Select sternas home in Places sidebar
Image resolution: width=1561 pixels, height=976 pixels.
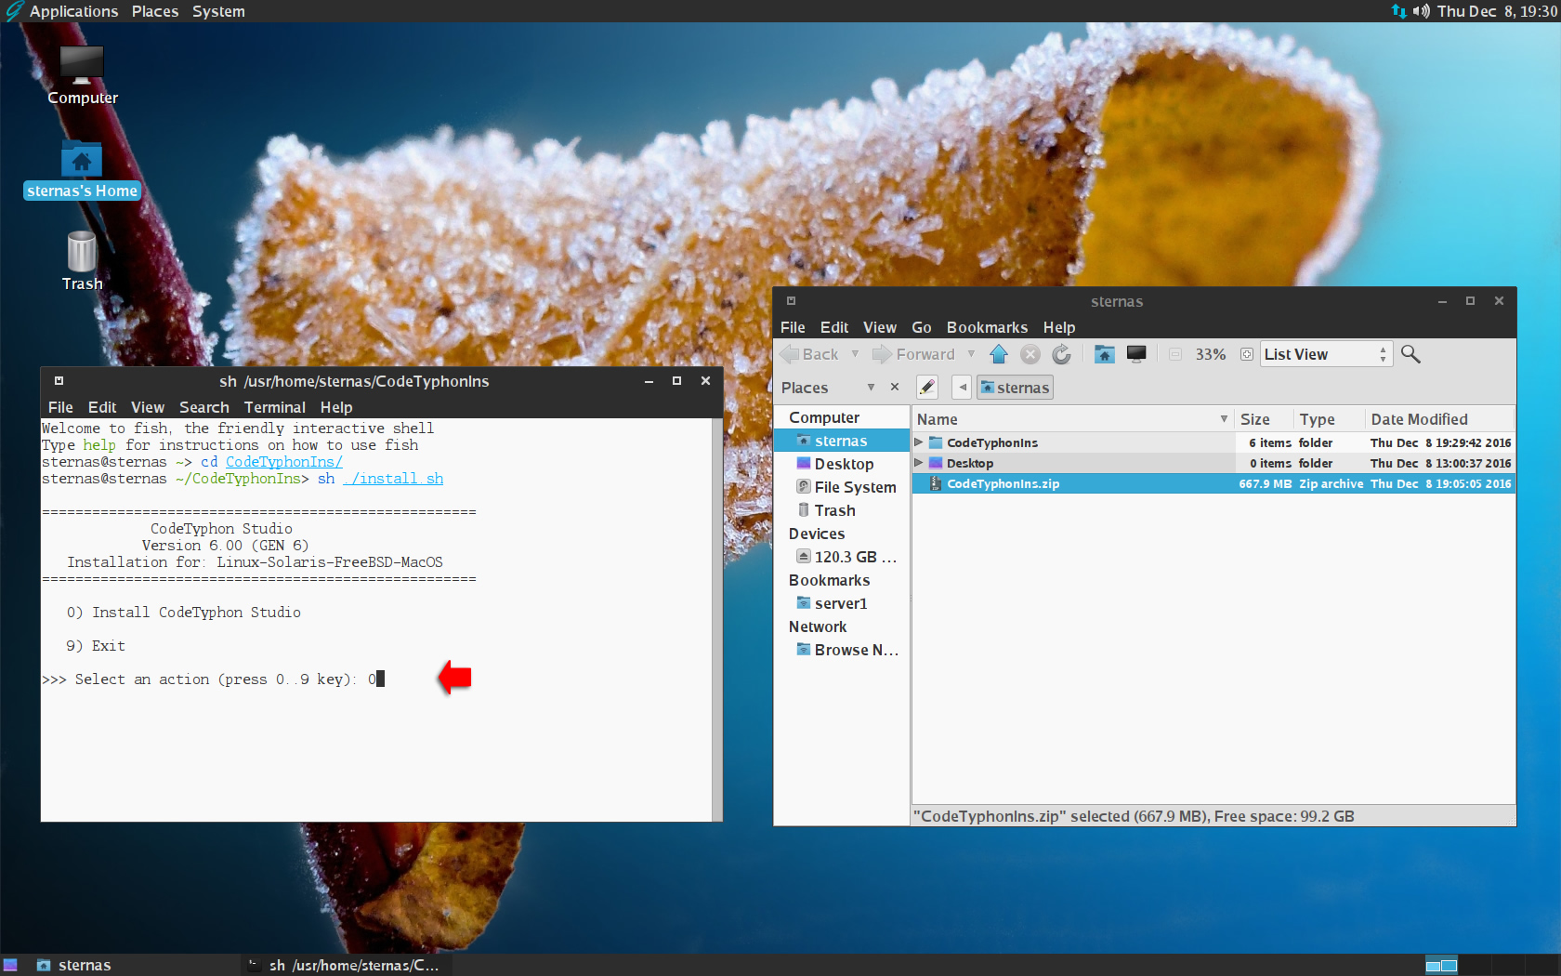[842, 441]
